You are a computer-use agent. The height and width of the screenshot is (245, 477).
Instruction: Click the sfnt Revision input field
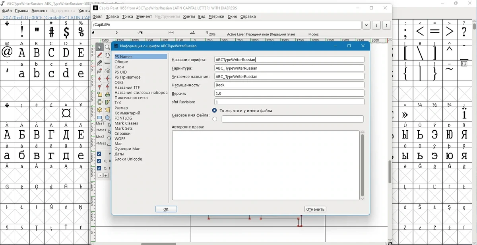click(x=289, y=102)
